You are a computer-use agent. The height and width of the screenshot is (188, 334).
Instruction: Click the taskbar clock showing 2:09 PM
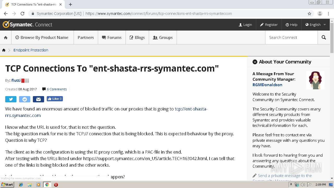[x=320, y=185]
